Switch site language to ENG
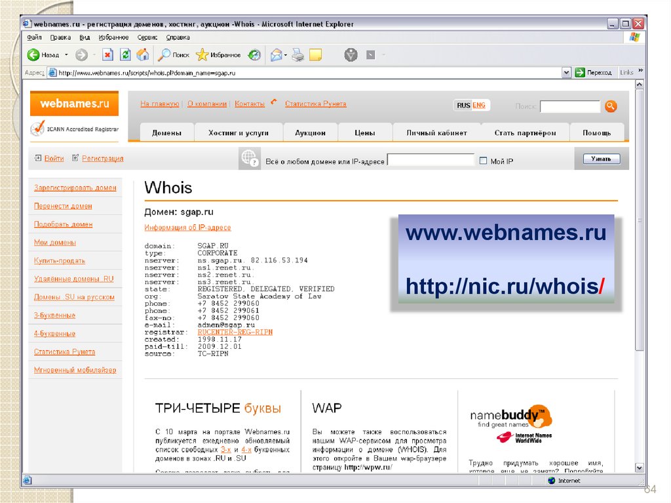This screenshot has width=671, height=503. click(479, 106)
